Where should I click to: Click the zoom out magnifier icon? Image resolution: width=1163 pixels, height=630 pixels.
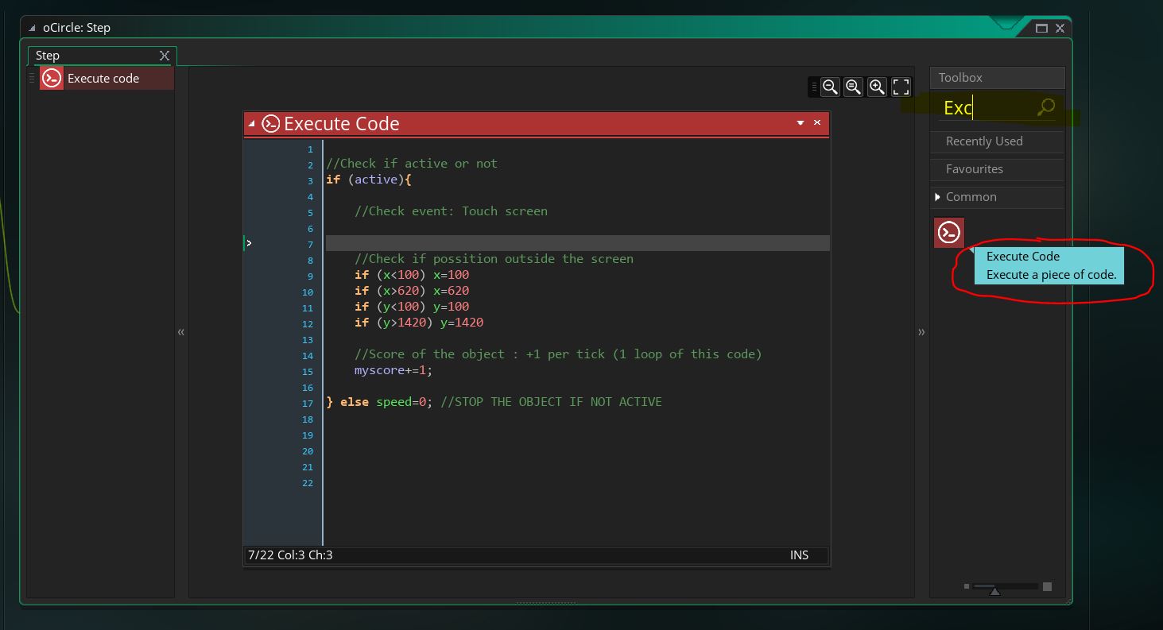coord(830,87)
